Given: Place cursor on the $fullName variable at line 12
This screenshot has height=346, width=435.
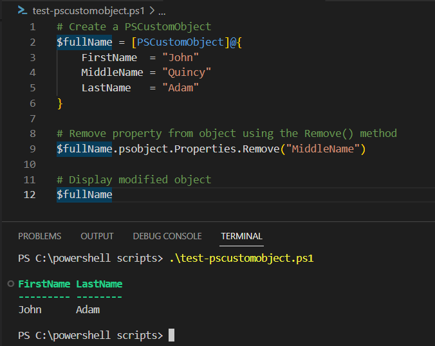Looking at the screenshot, I should coord(84,195).
